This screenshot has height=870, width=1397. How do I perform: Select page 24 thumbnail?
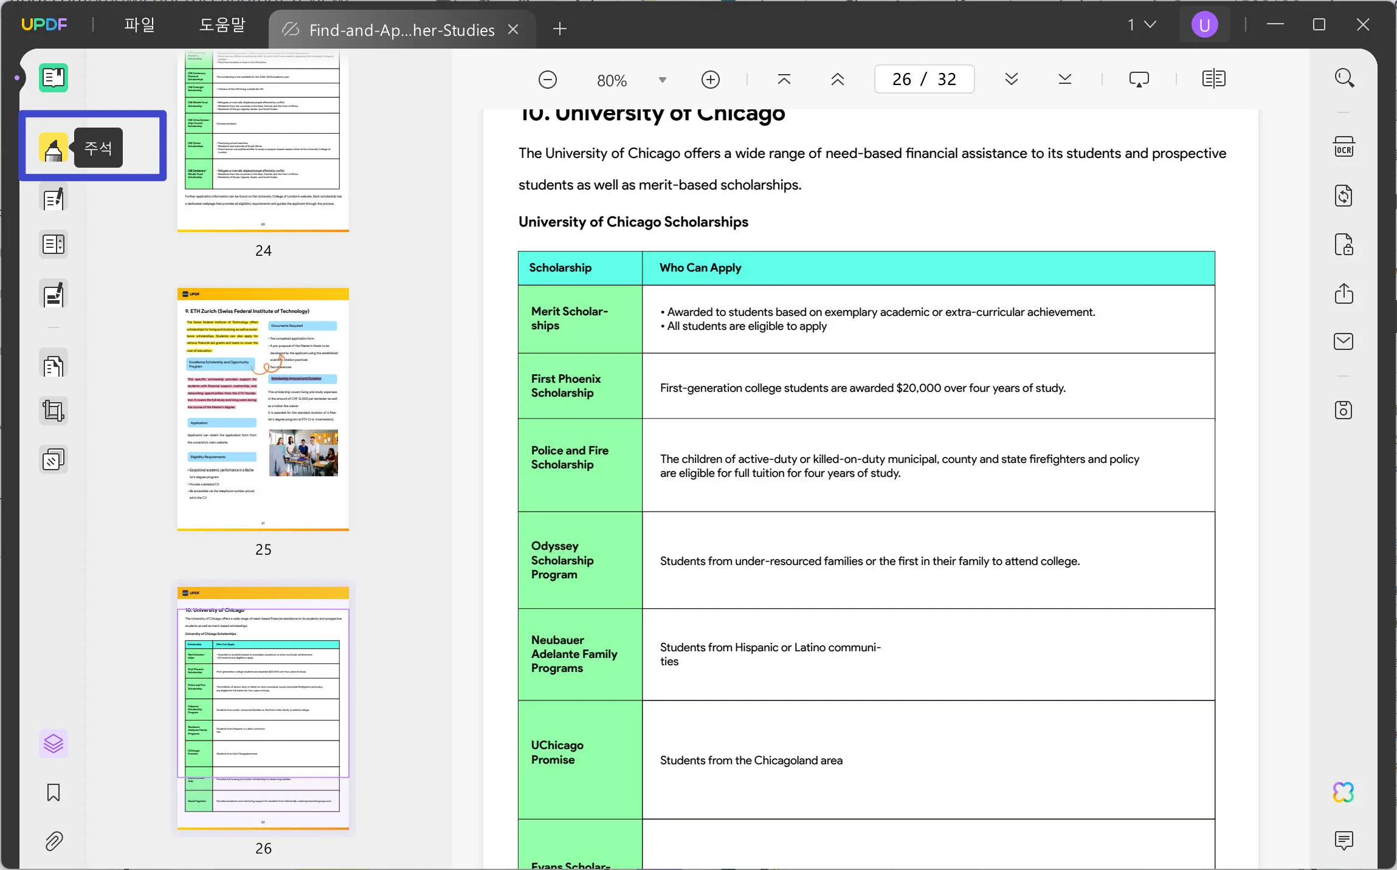pos(263,140)
